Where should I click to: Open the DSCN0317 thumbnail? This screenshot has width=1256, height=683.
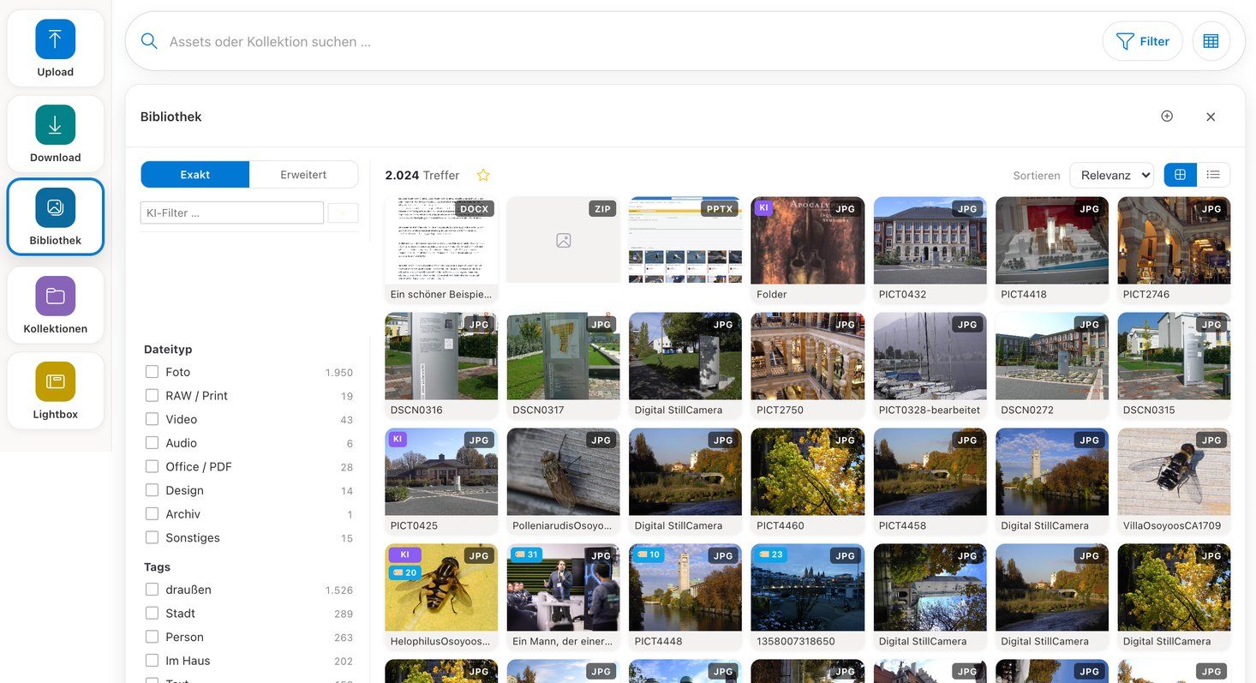(x=563, y=356)
